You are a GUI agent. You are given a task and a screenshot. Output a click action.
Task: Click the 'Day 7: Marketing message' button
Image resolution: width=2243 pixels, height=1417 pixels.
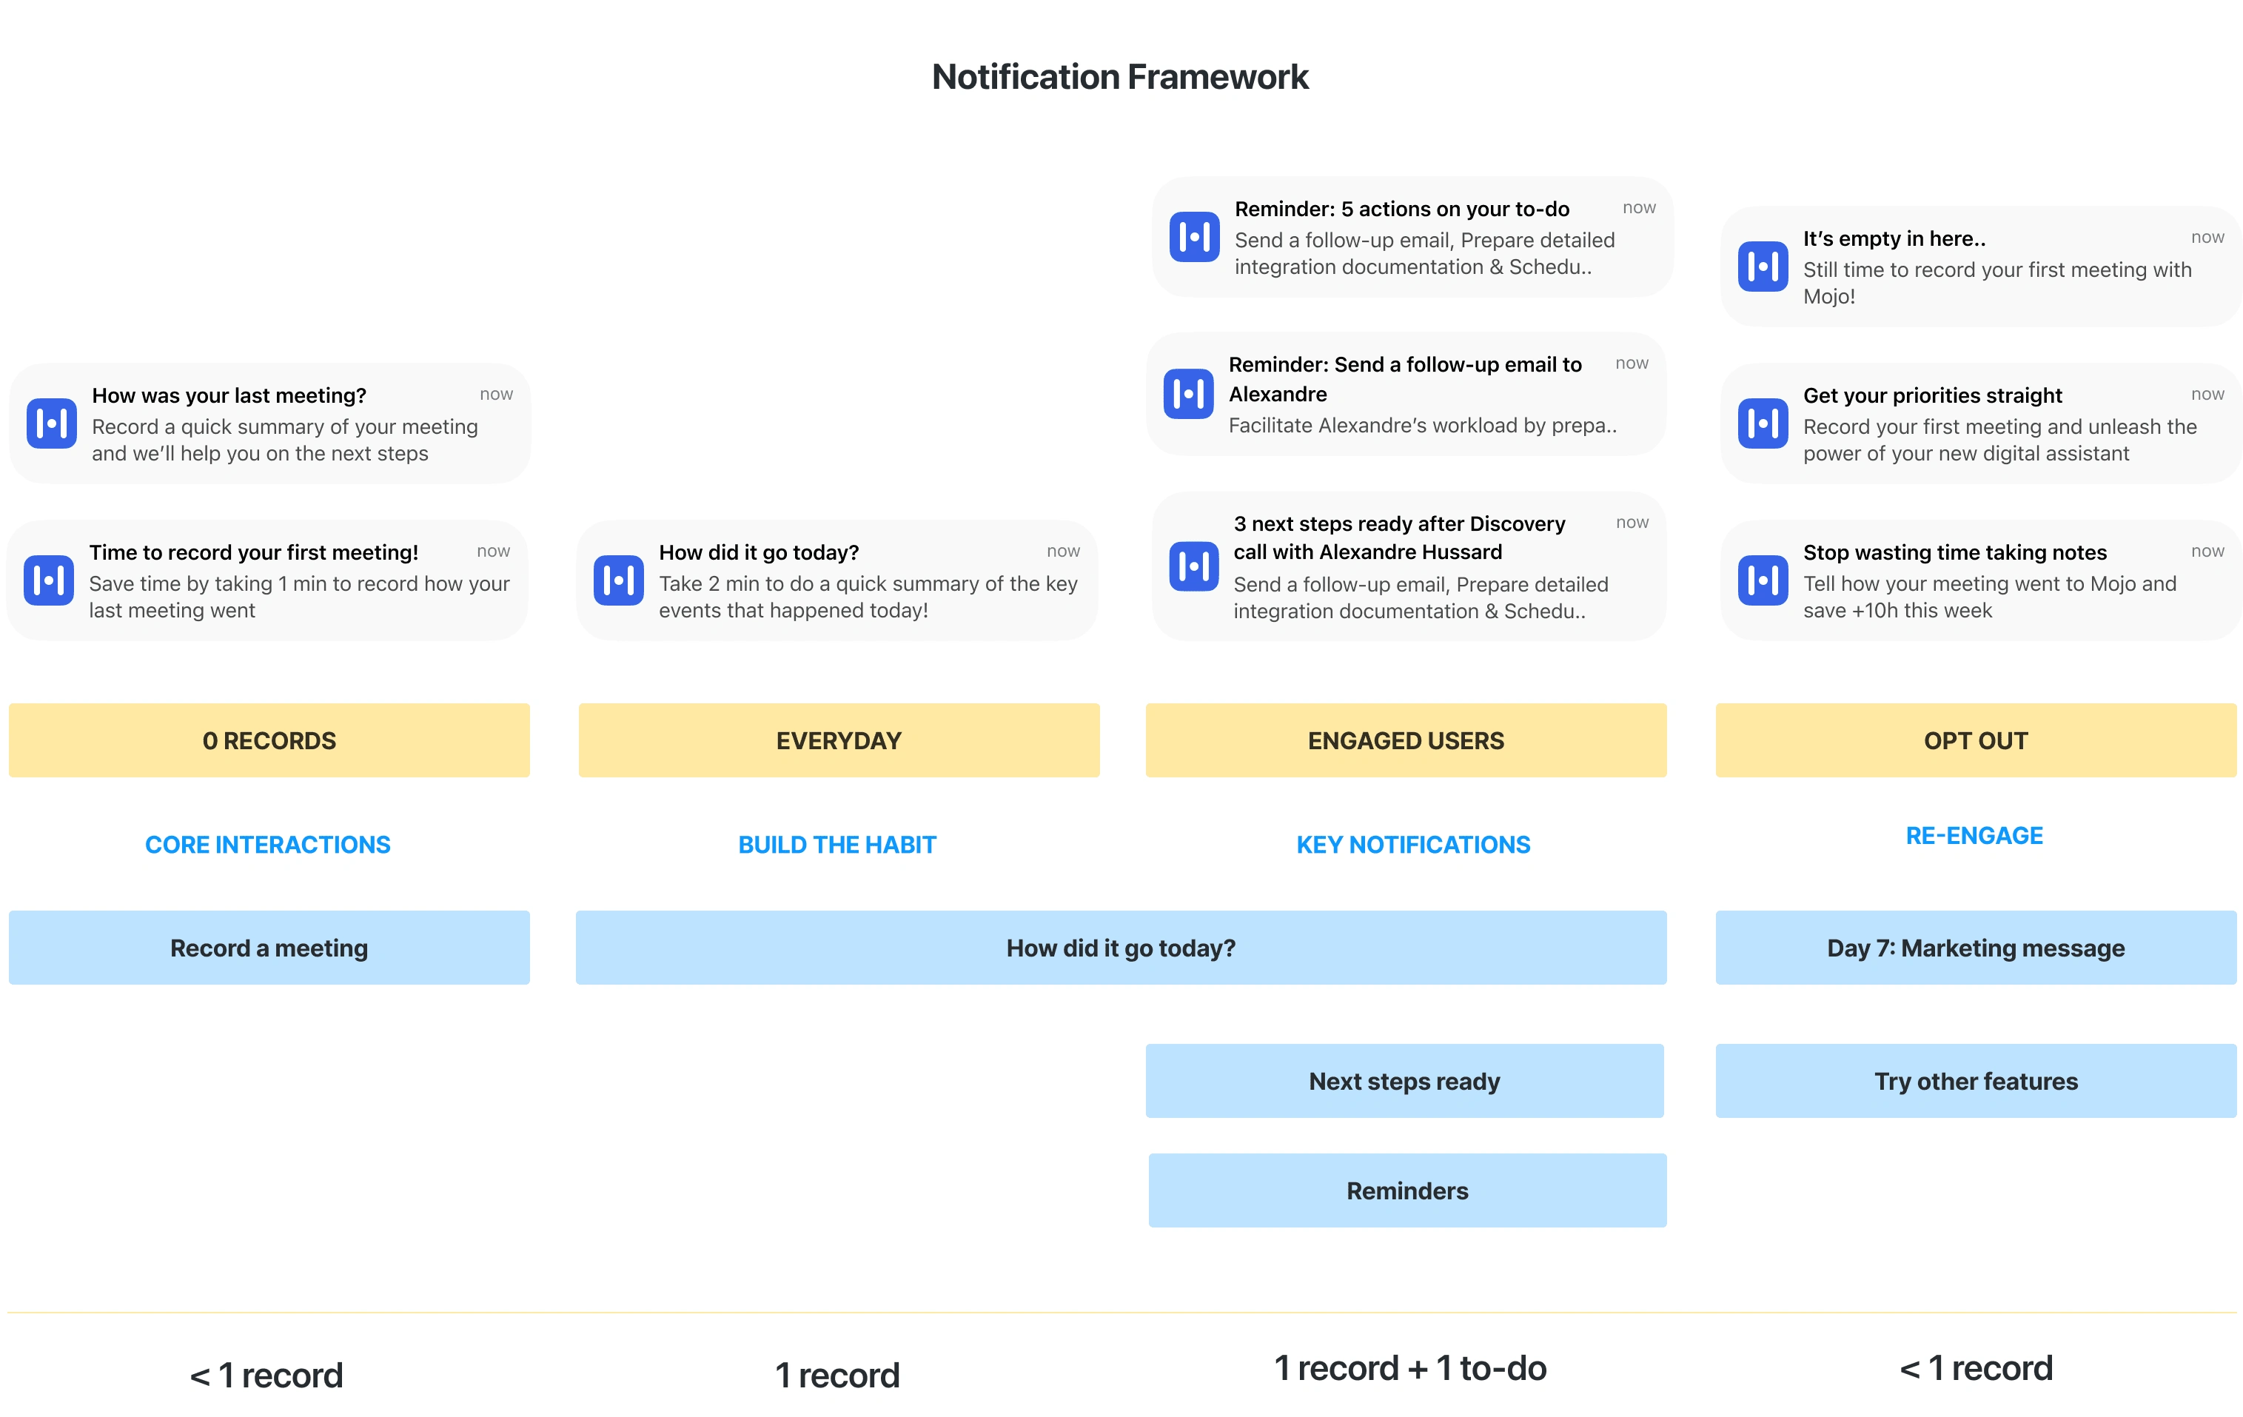pos(1975,947)
